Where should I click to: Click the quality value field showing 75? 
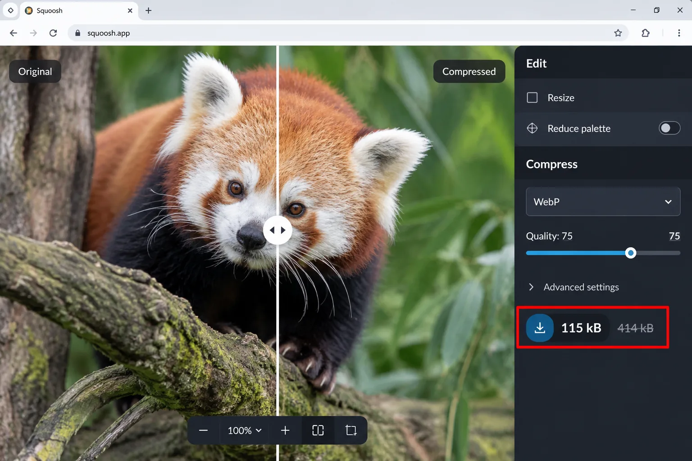(674, 236)
